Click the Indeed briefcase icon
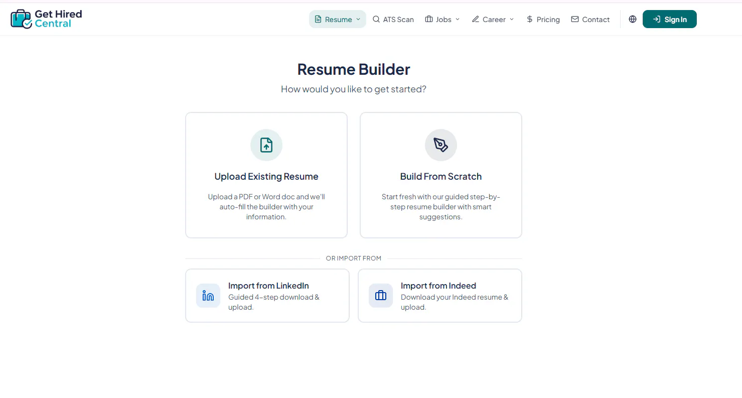Image resolution: width=742 pixels, height=398 pixels. [381, 296]
